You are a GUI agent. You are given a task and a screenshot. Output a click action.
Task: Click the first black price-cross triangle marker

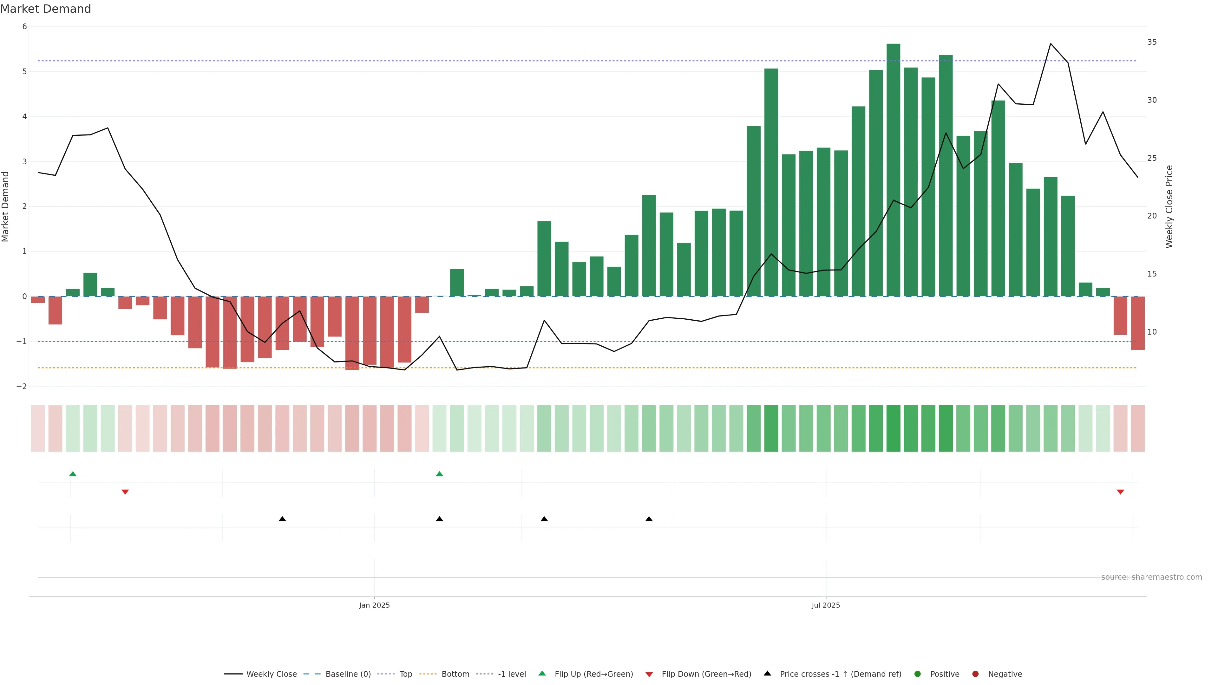pos(282,519)
